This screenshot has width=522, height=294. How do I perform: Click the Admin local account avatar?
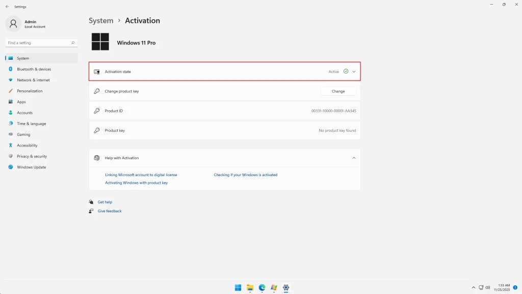[x=13, y=24]
